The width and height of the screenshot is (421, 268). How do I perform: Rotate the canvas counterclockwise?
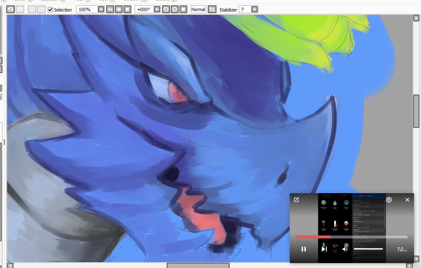[166, 9]
